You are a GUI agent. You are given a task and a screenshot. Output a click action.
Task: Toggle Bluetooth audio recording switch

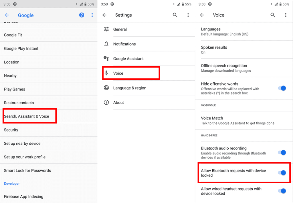282,153
